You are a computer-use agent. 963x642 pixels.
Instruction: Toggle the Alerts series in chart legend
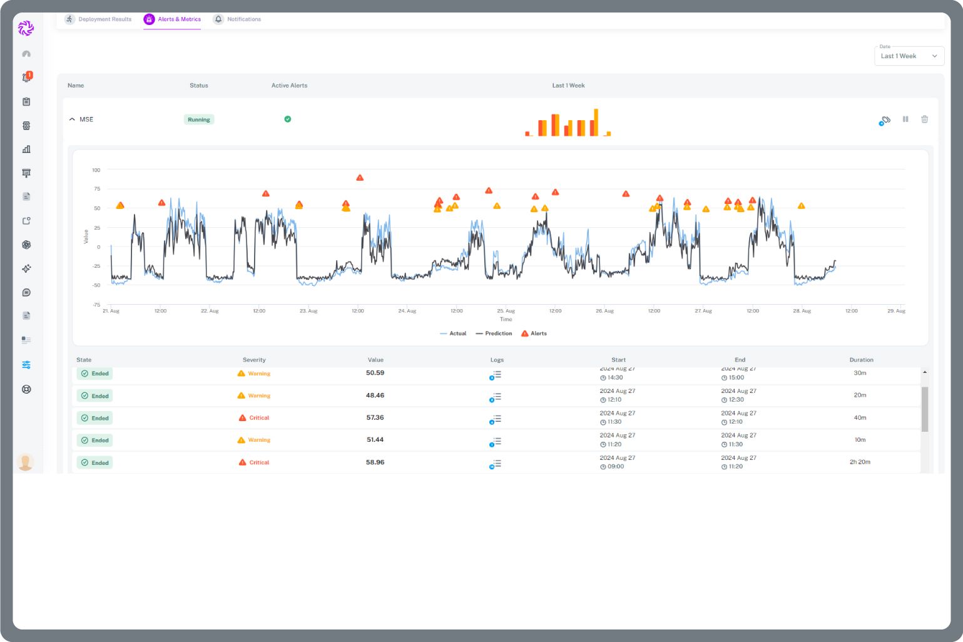(534, 334)
